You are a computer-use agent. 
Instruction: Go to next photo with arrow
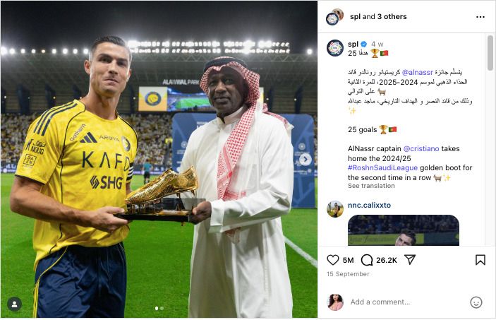[x=306, y=160]
